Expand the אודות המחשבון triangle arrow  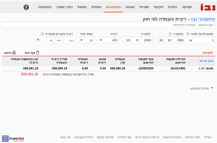[212, 88]
